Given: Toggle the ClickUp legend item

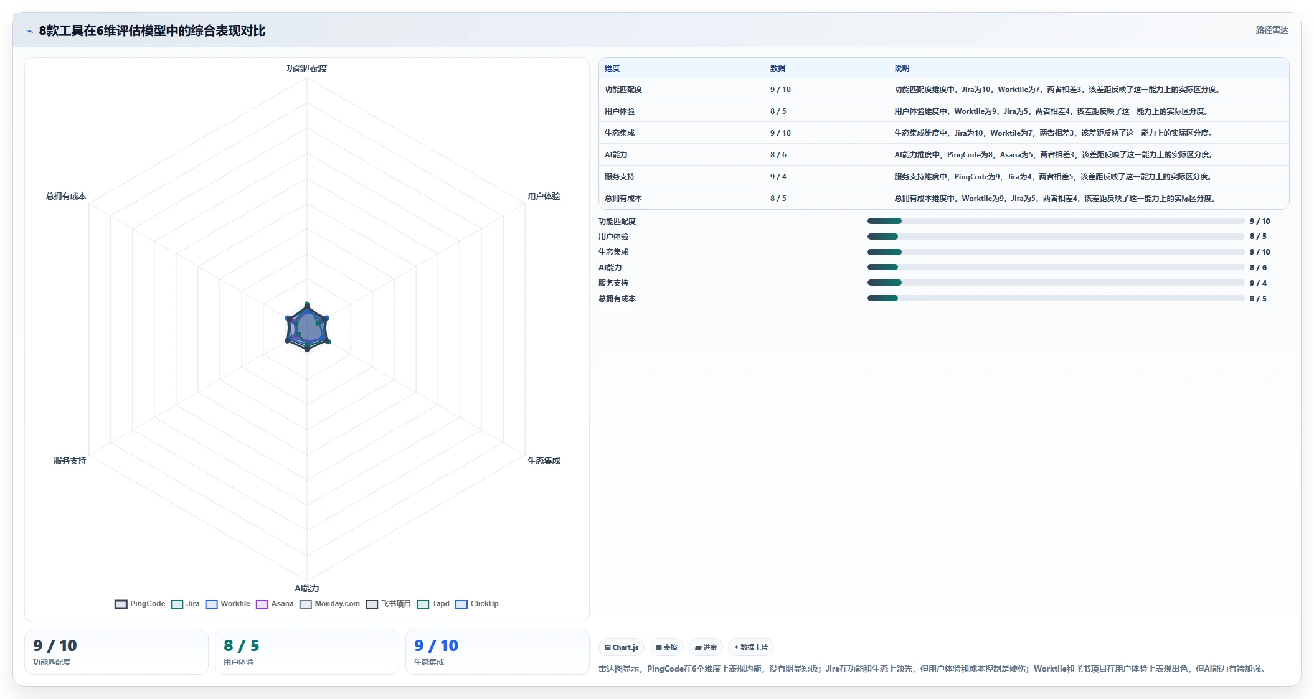Looking at the screenshot, I should (x=477, y=604).
